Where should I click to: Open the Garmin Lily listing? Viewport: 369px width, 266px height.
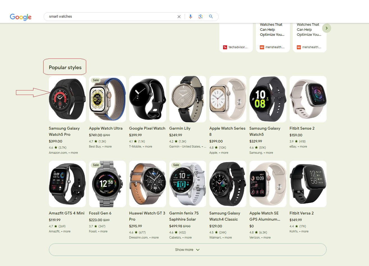point(180,128)
